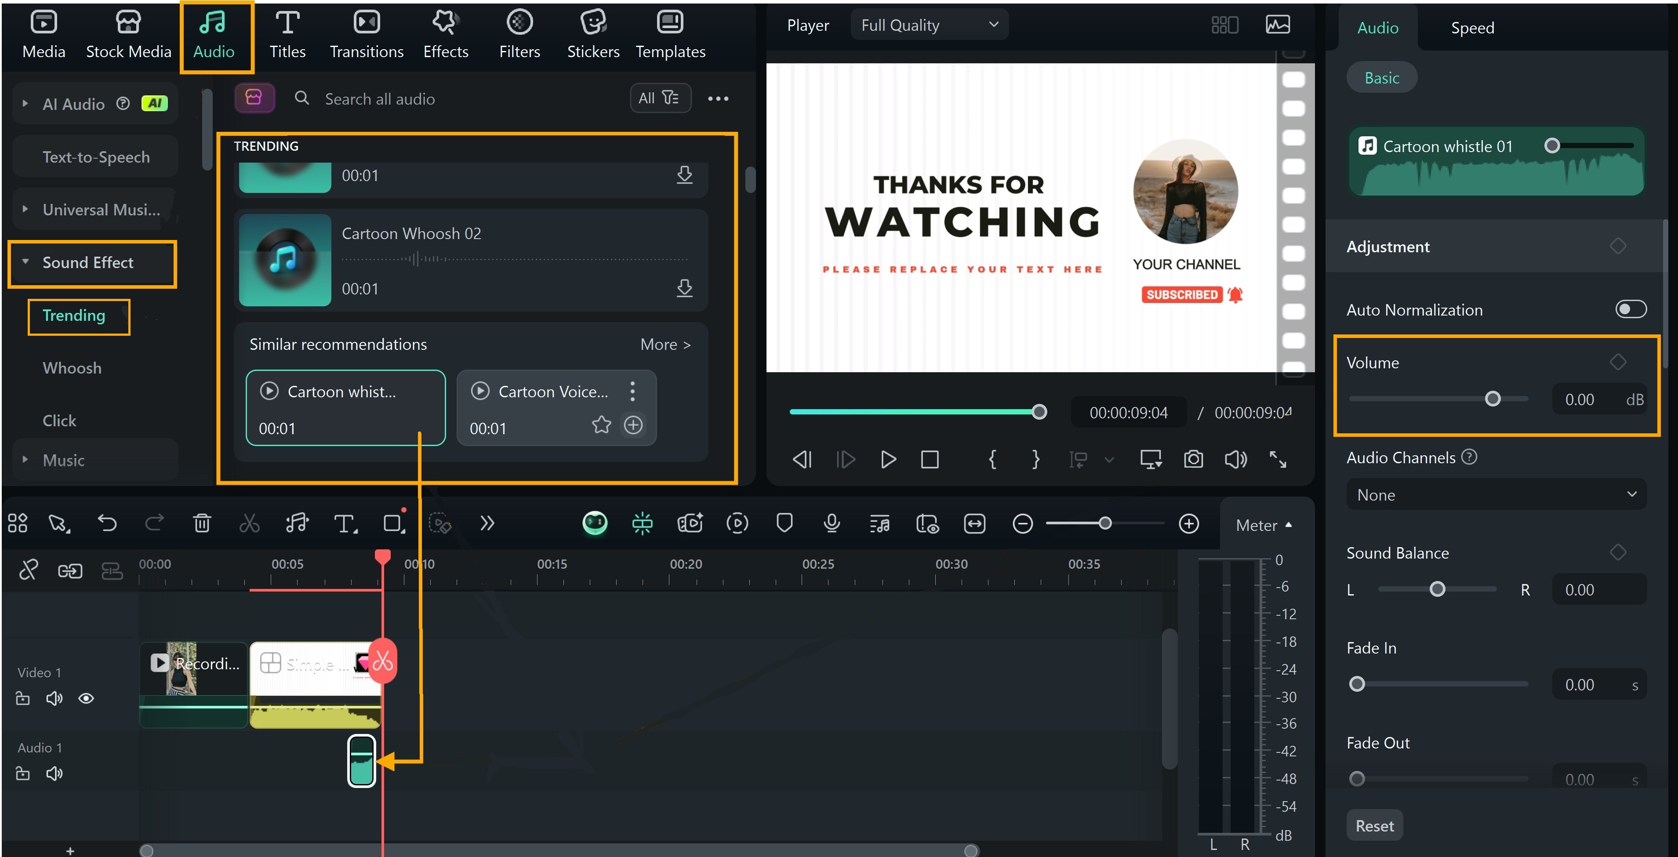Add Cartoon Voice to the timeline

click(x=633, y=425)
